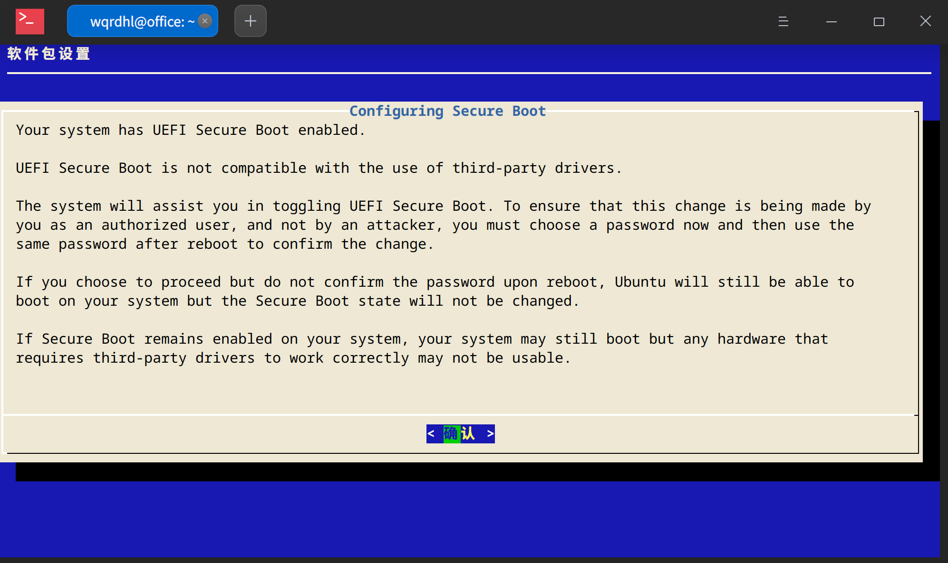948x563 pixels.
Task: Click the blue background below the dialog
Action: coord(471,520)
